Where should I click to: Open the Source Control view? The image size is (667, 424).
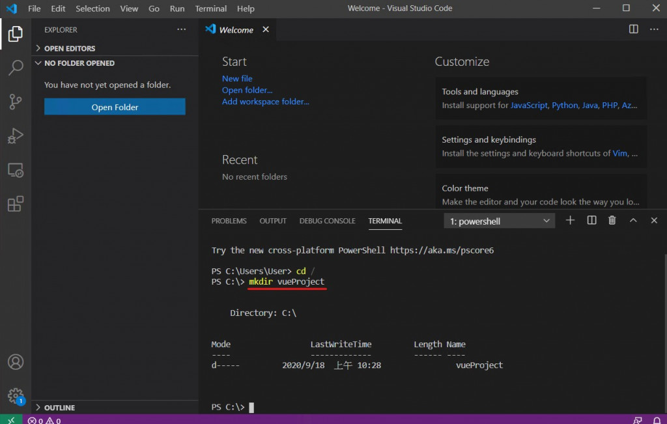(16, 102)
